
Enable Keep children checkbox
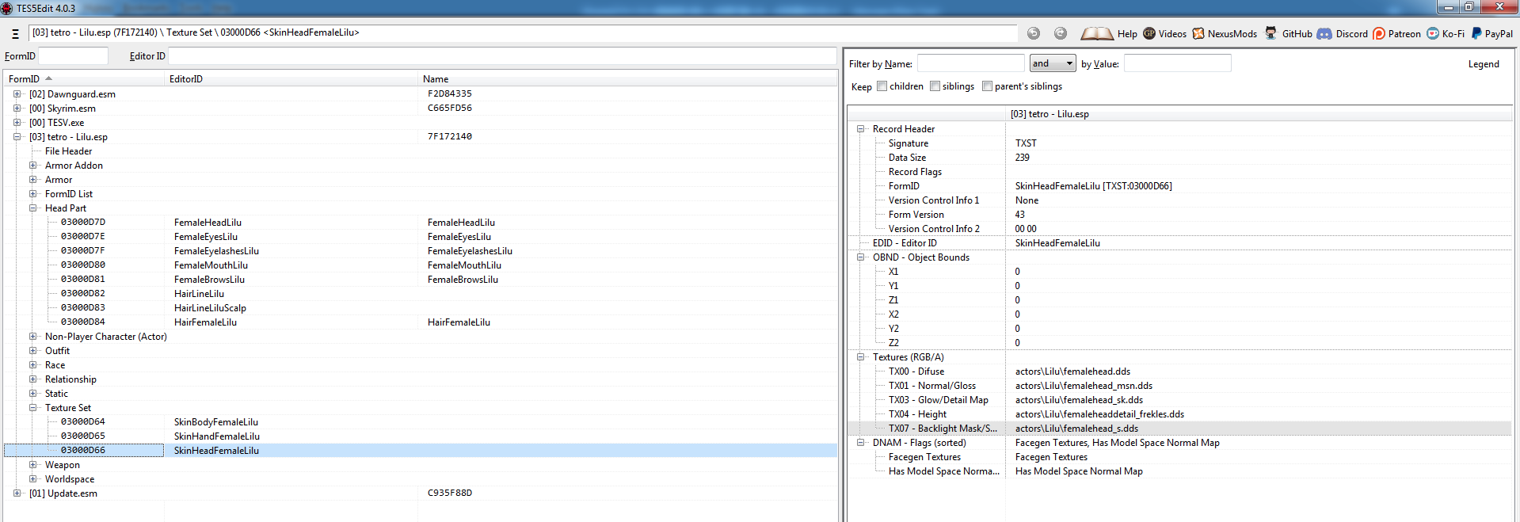(882, 86)
